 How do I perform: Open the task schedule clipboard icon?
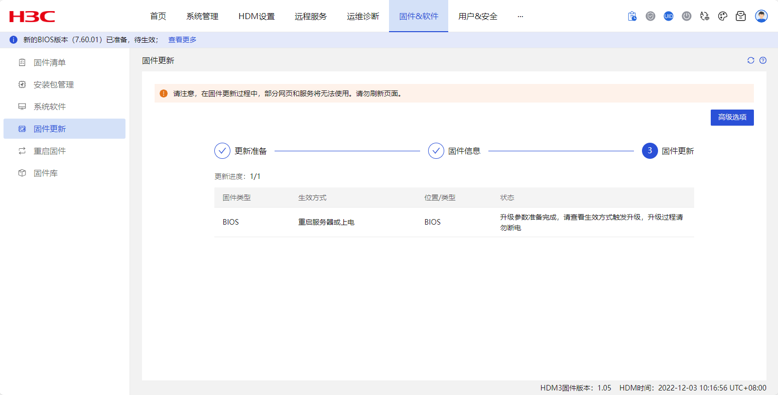(x=632, y=16)
